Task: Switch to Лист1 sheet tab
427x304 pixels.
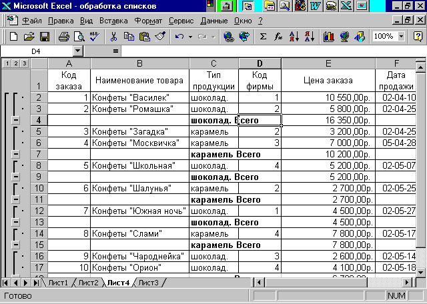Action: 58,283
